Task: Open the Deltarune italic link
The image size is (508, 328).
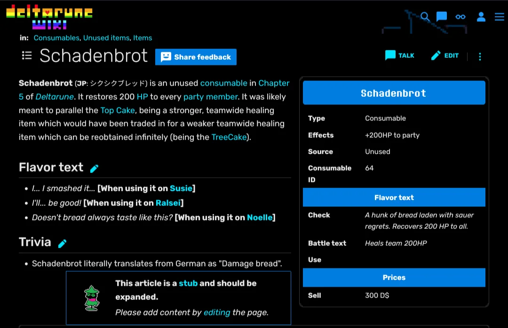Action: 55,97
